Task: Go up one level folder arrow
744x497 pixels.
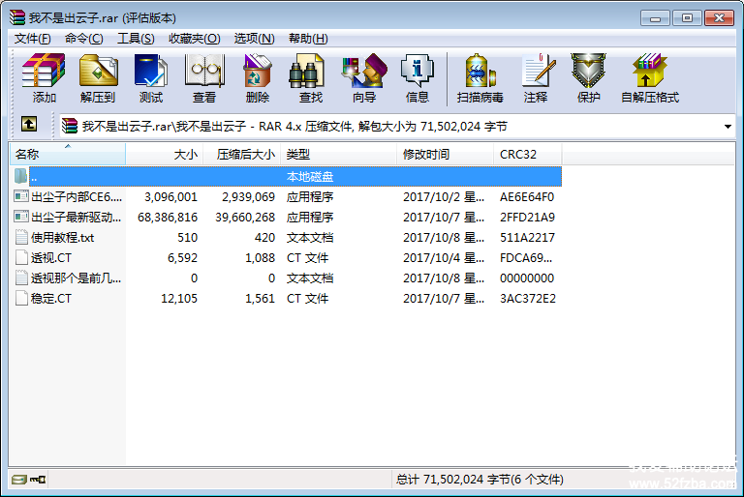Action: click(29, 125)
